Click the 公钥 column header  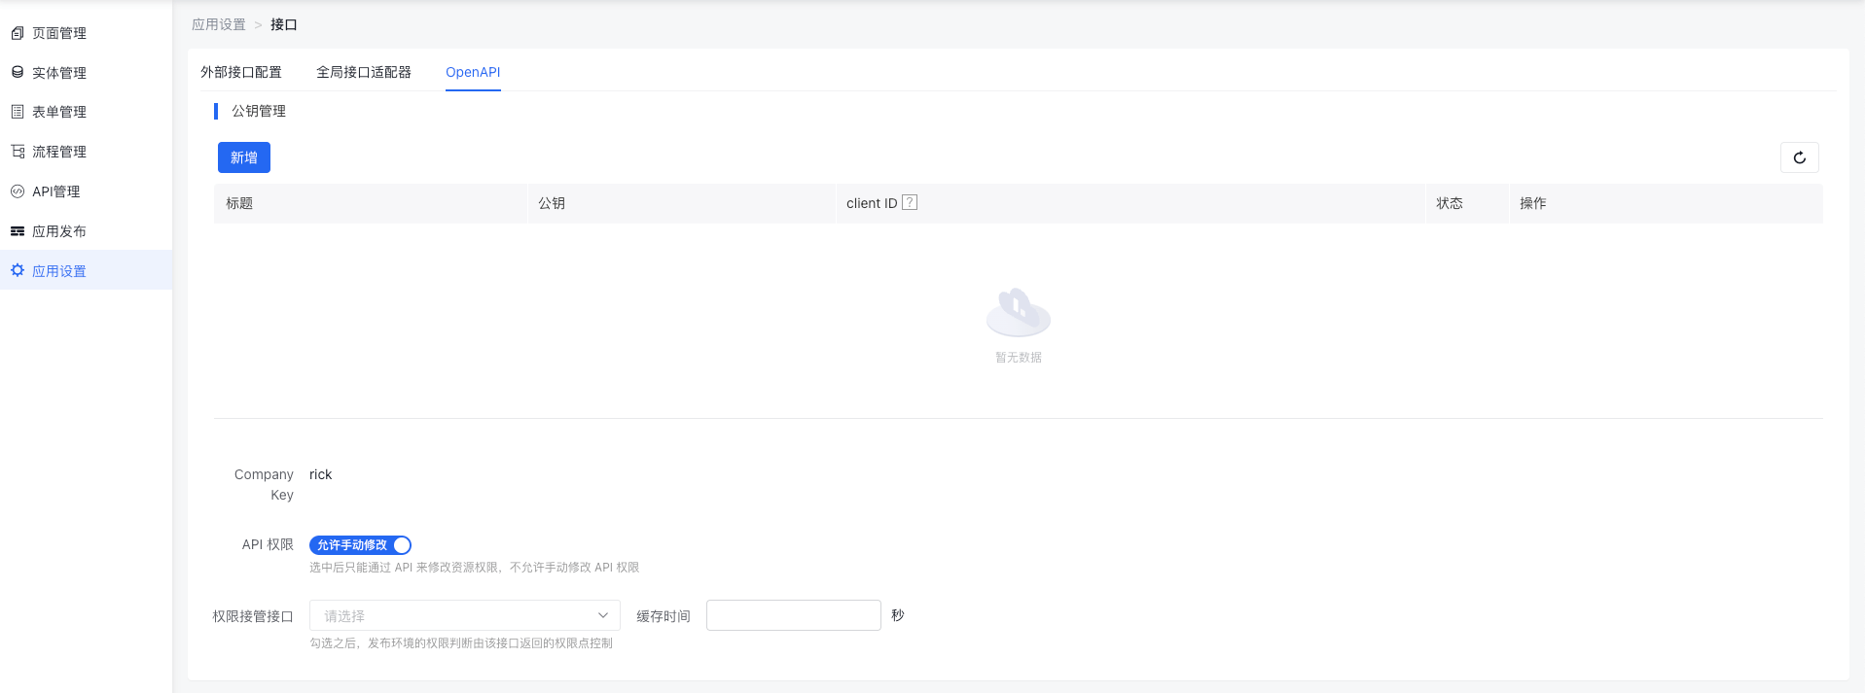click(552, 203)
